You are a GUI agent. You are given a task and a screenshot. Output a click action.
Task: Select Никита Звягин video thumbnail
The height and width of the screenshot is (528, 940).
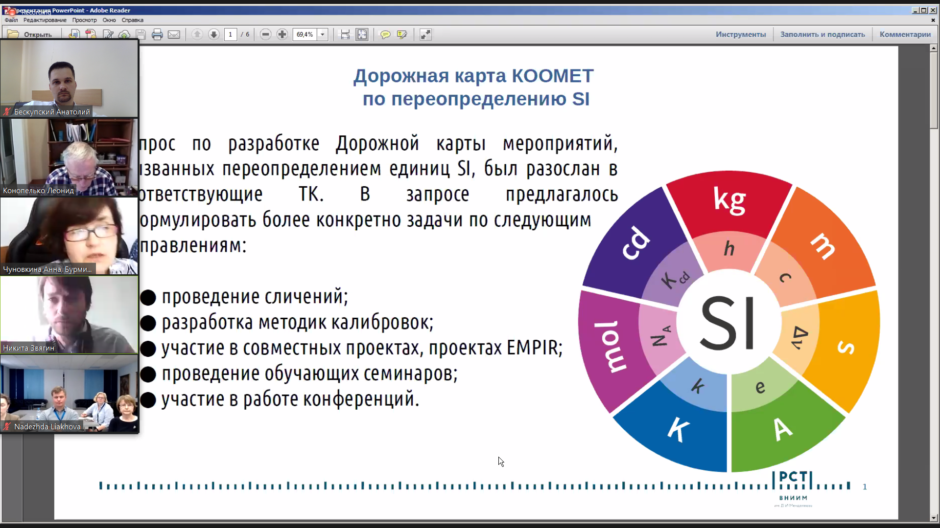(69, 314)
